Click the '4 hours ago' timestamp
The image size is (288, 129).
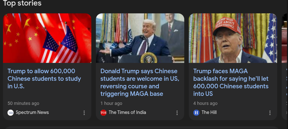205,103
